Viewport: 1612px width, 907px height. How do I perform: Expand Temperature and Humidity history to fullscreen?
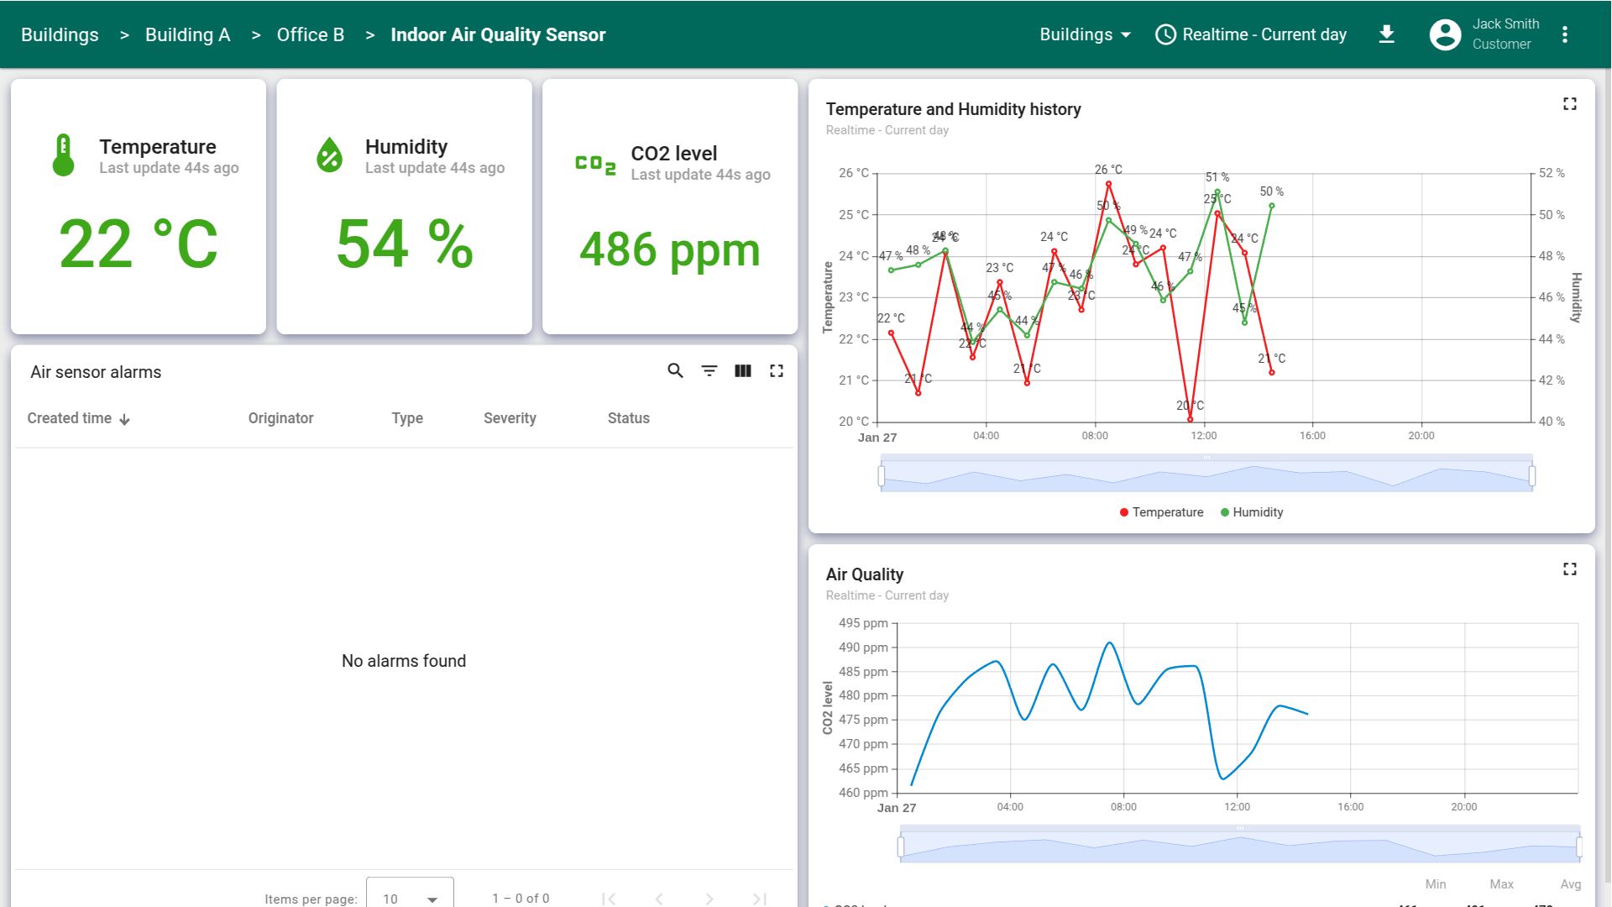(x=1569, y=104)
